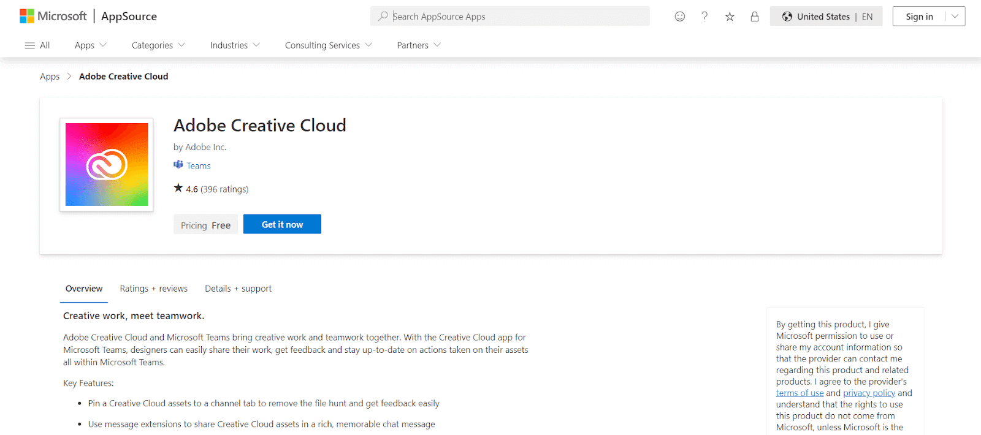Viewport: 981px width, 435px height.
Task: Expand the Consulting Services menu
Action: point(329,45)
